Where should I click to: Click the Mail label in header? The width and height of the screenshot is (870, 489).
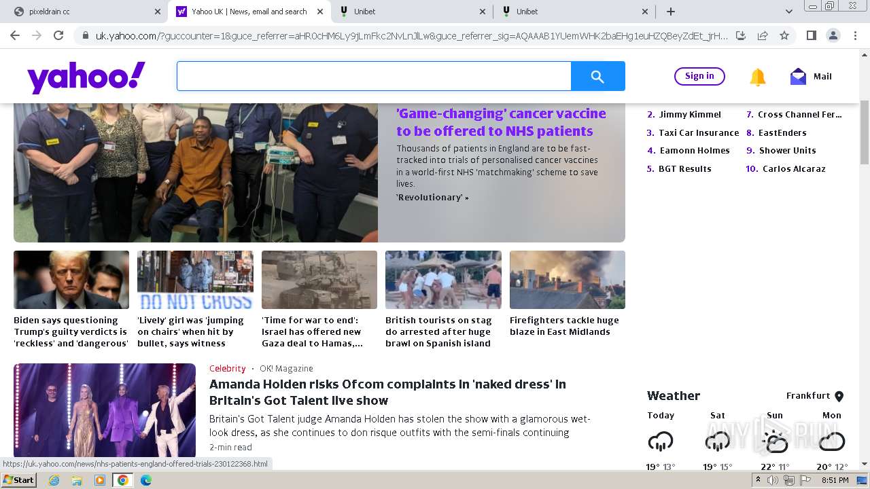pos(822,77)
